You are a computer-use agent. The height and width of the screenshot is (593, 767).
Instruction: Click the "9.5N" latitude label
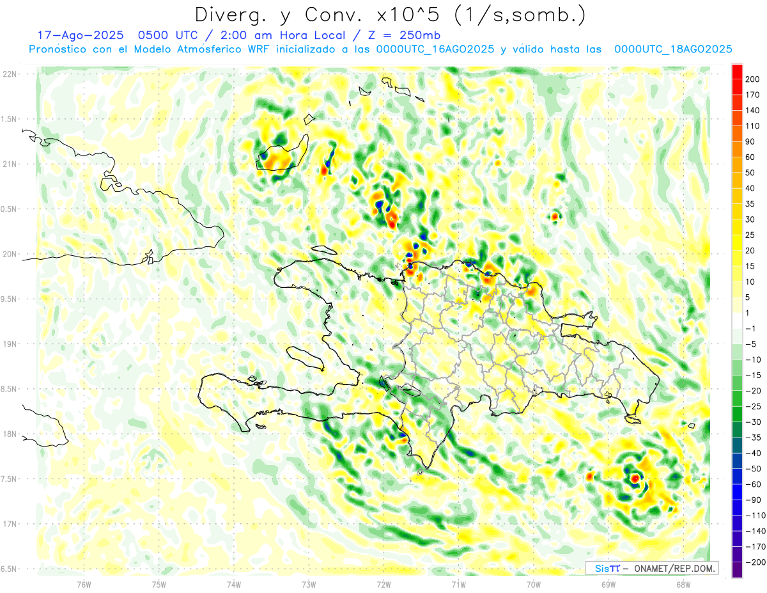click(10, 299)
